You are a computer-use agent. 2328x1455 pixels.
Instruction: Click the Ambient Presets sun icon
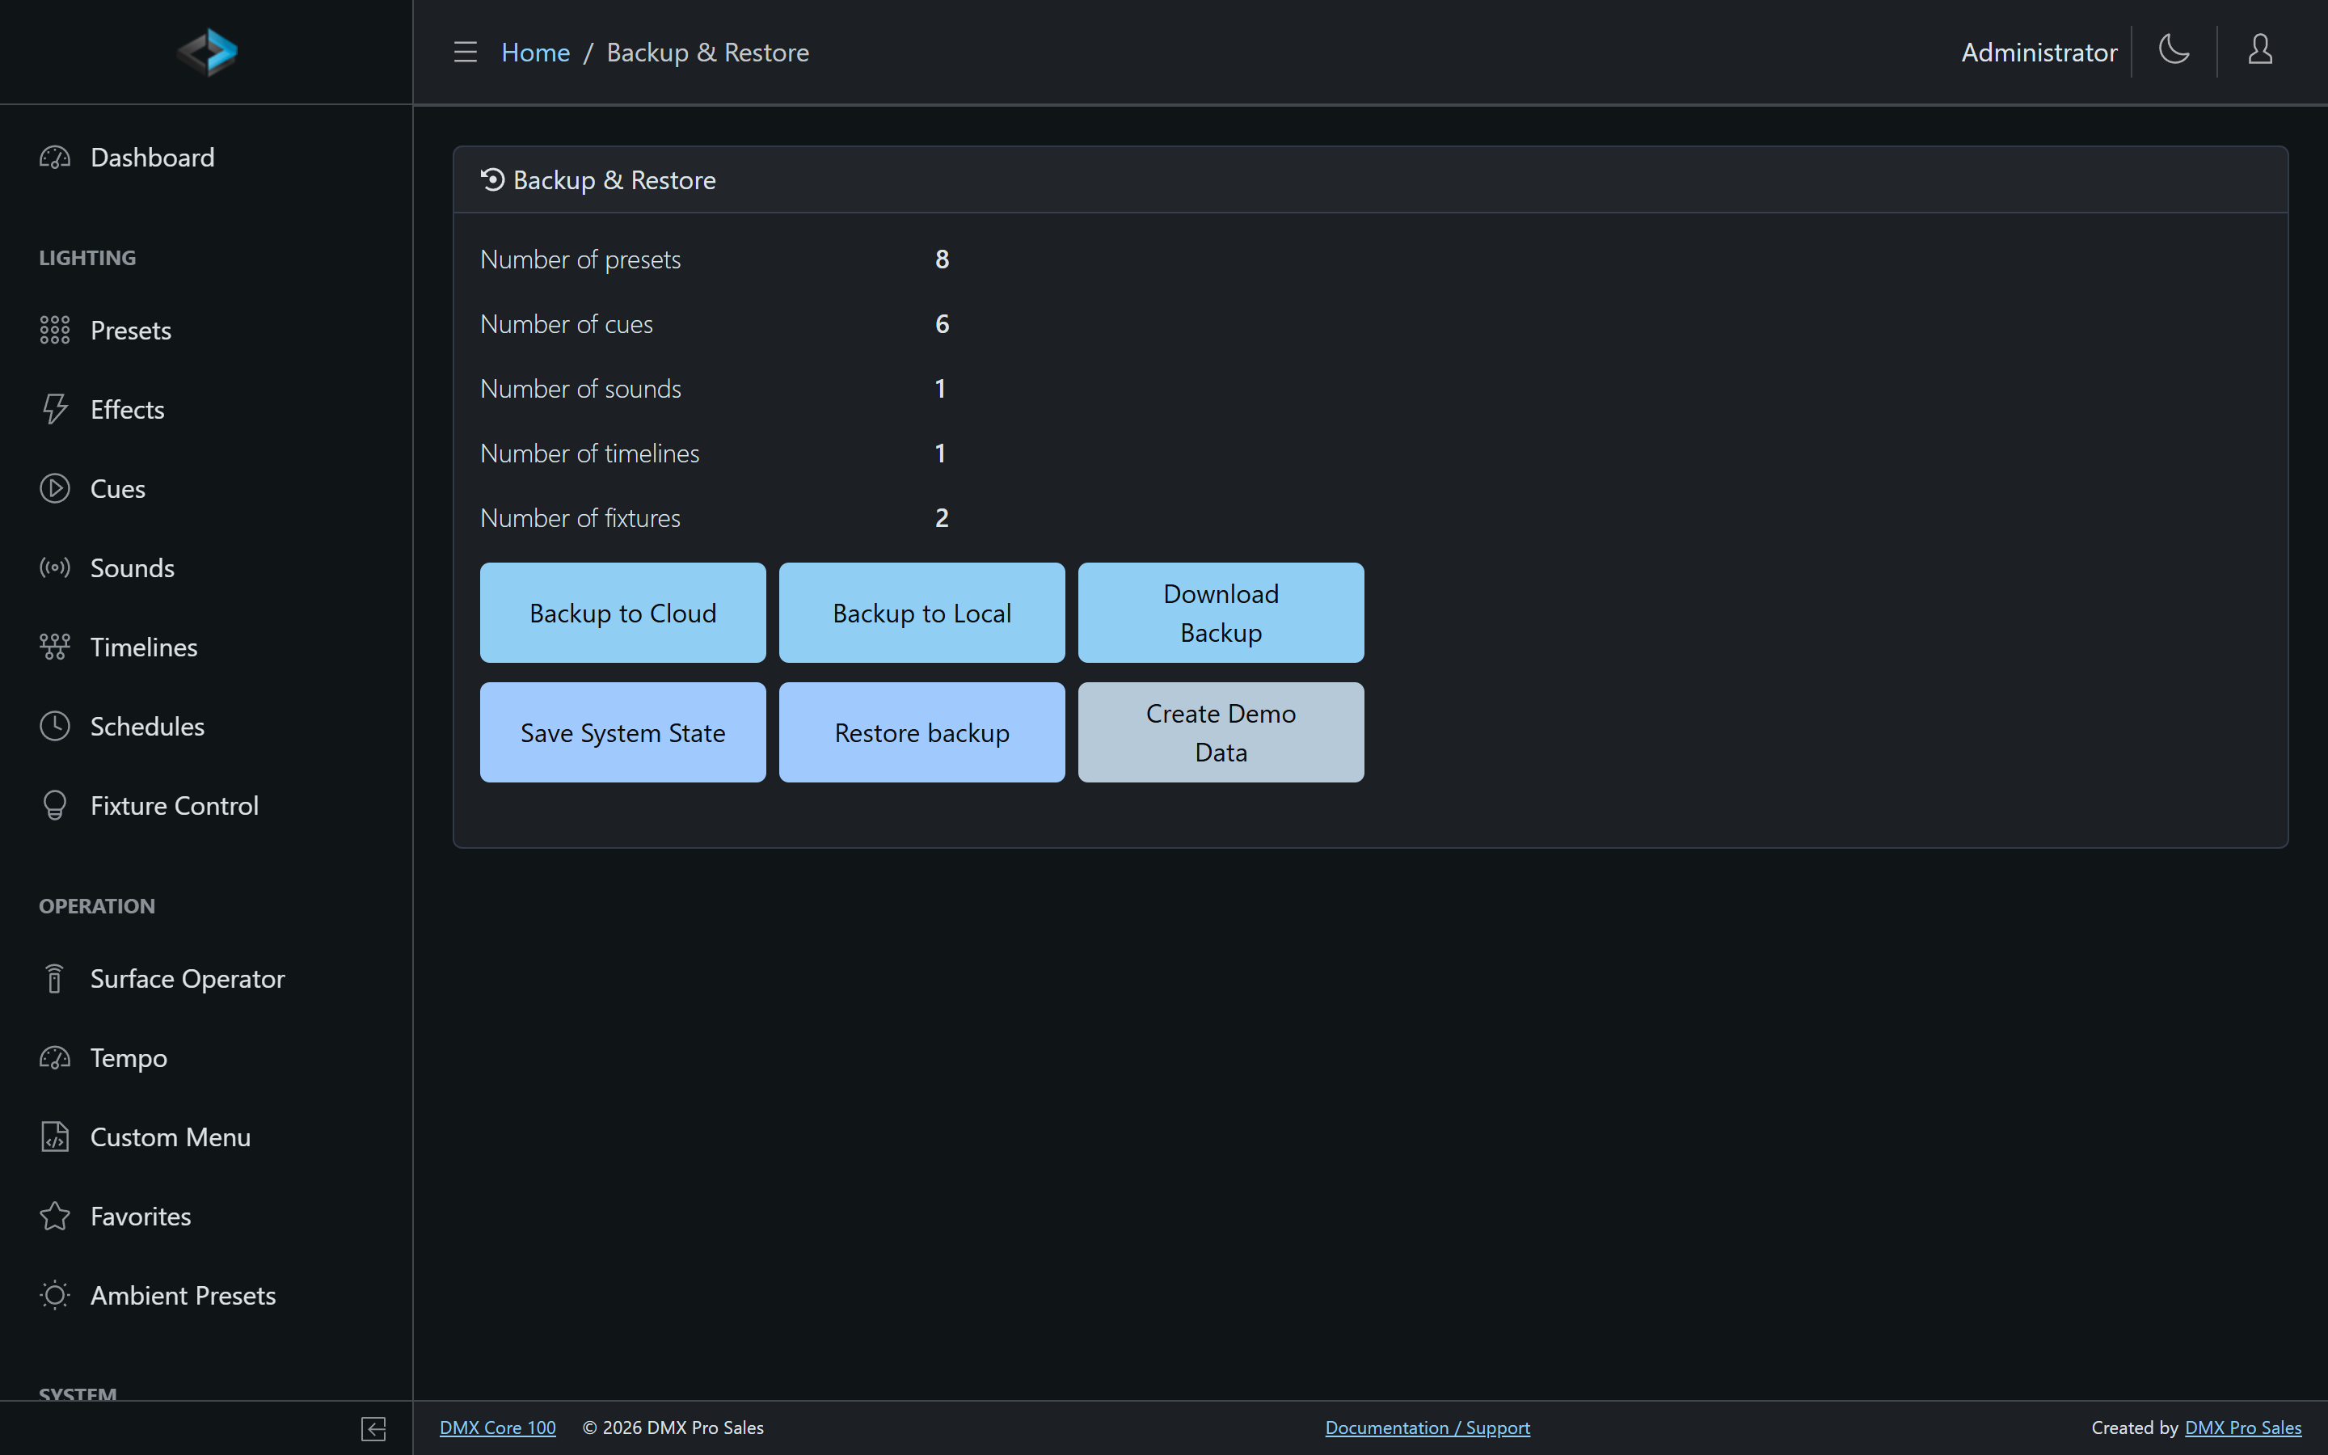55,1295
